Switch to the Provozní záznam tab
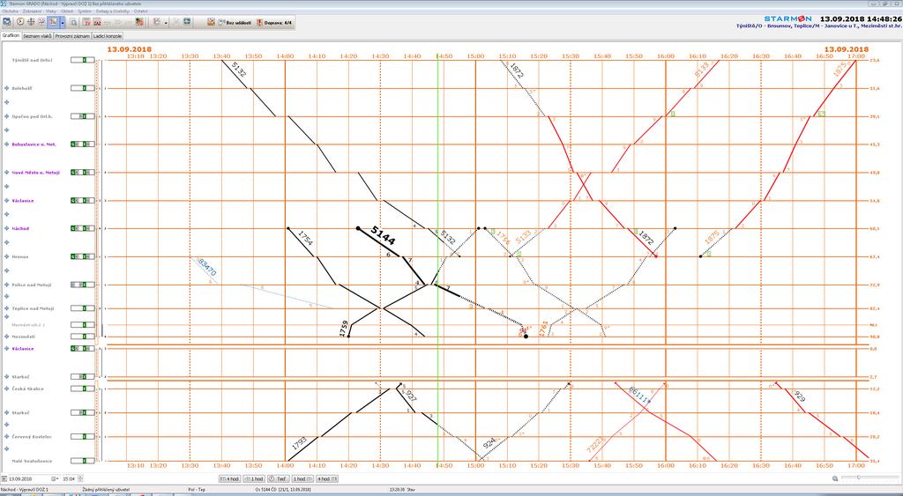Viewport: 903px width, 496px height. (x=72, y=35)
